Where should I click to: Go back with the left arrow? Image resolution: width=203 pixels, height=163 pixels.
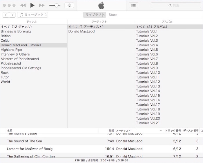6,15
